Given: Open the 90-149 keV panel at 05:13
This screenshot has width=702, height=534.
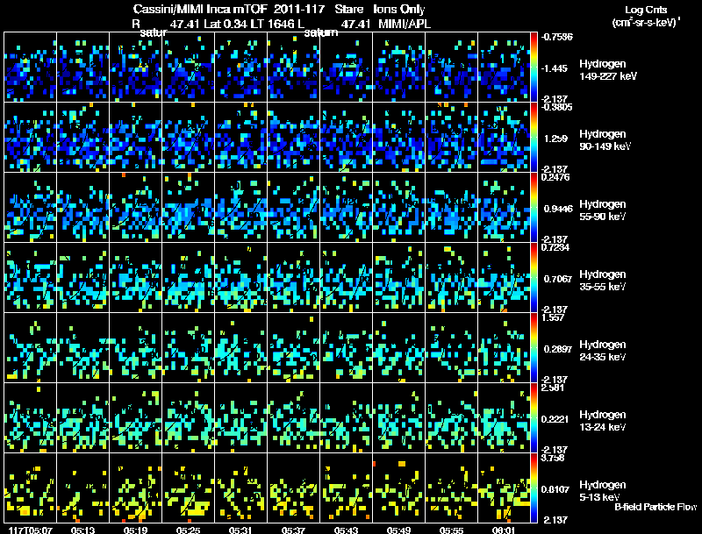Looking at the screenshot, I should pos(82,138).
